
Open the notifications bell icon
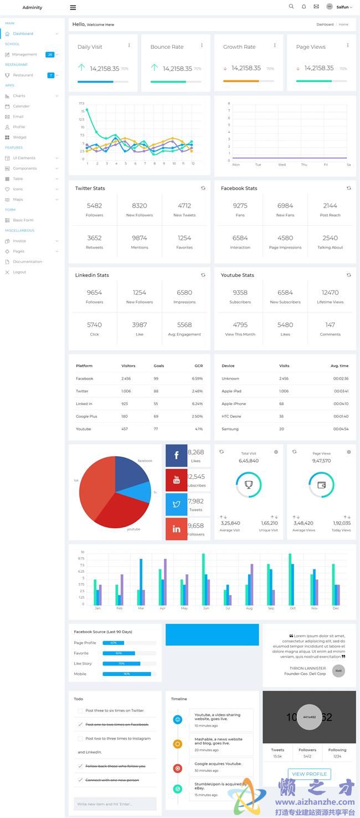pos(304,7)
